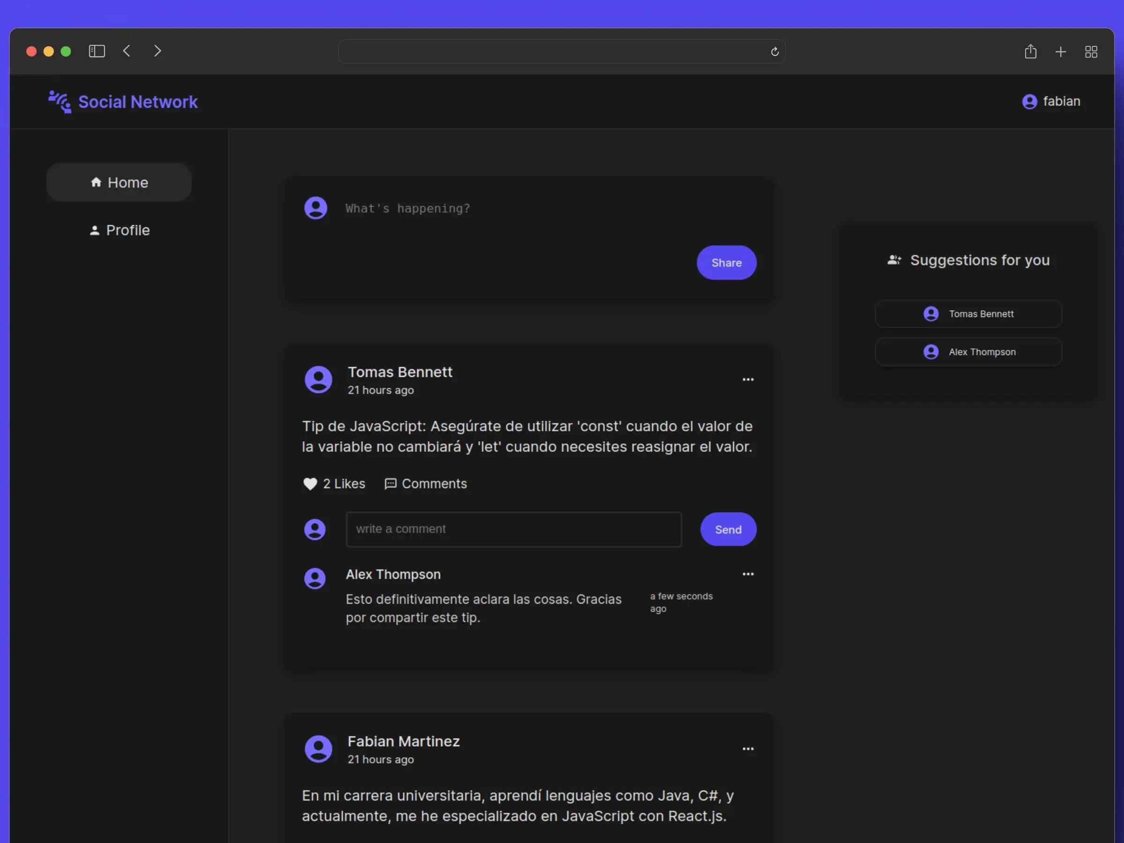Open Alex Thompson's comment avatar
The height and width of the screenshot is (843, 1124).
pyautogui.click(x=315, y=578)
